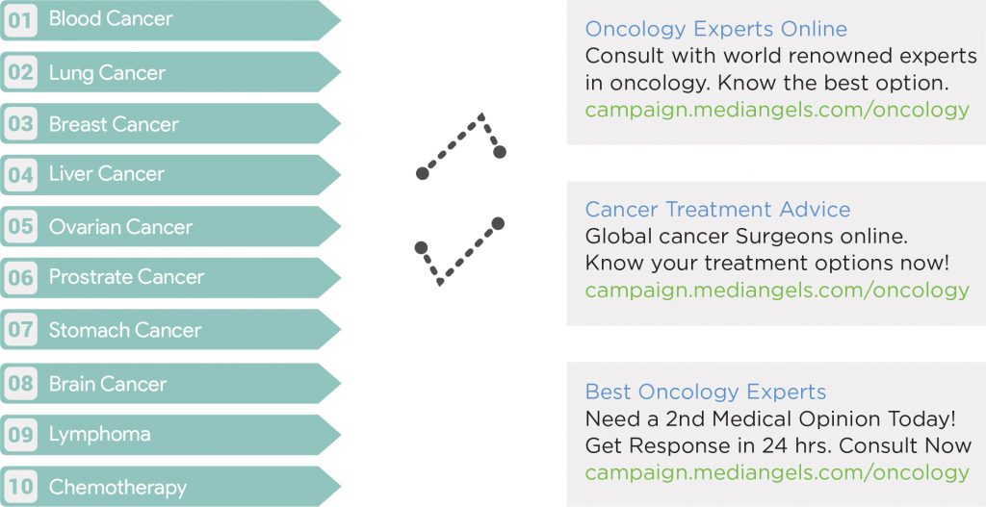Select the Breast Cancer keyword banner
The image size is (986, 507).
coord(169,124)
